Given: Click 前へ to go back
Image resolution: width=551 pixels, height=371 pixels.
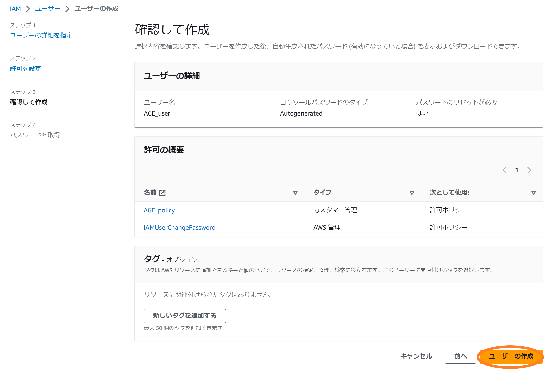Looking at the screenshot, I should click(x=460, y=356).
